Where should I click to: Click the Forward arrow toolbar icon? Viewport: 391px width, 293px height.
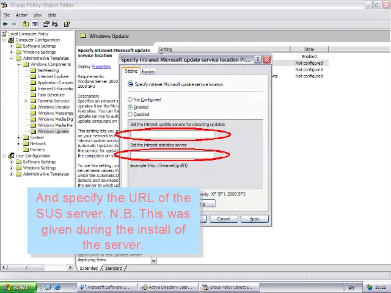tap(13, 24)
